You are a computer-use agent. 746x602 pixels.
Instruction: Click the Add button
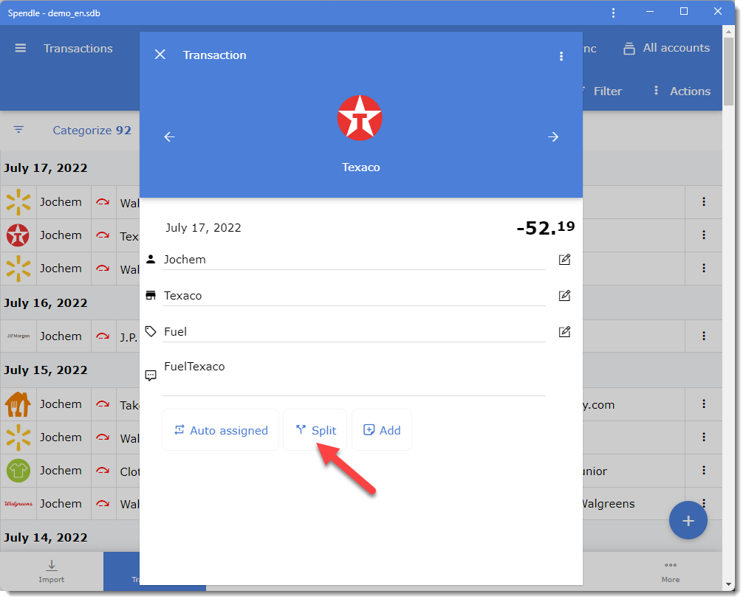382,430
